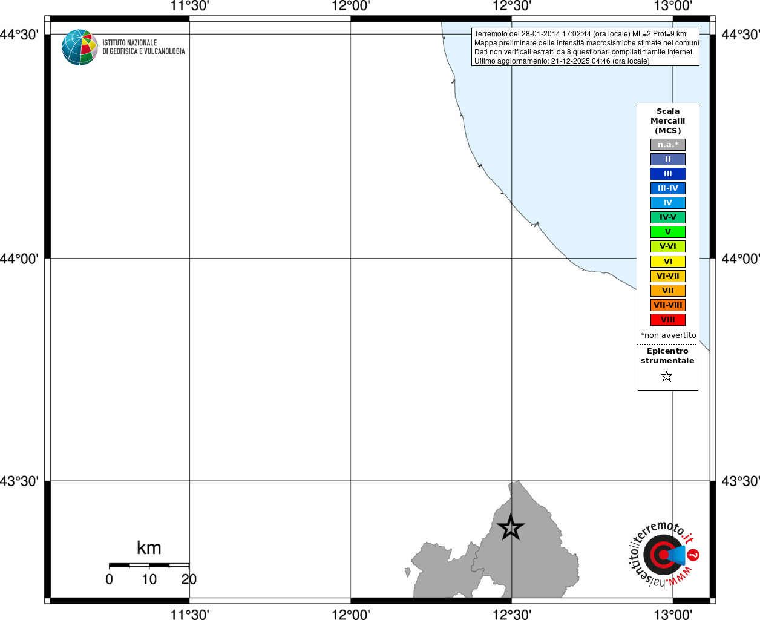
Task: Select the red VIII legend swatch
Action: [x=668, y=320]
